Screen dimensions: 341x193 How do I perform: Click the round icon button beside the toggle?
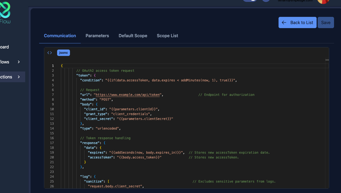point(266,1)
